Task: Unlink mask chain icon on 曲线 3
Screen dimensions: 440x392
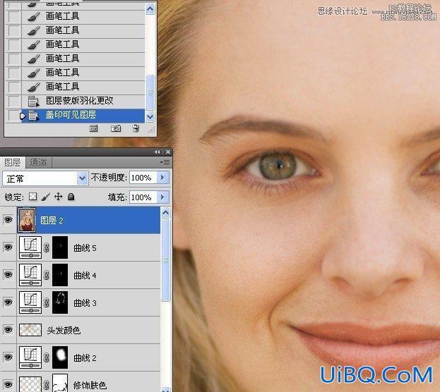Action: coord(47,302)
